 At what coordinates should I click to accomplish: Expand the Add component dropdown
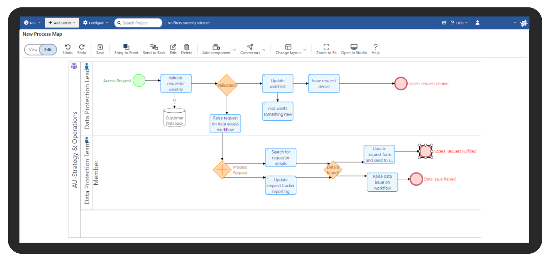click(235, 49)
